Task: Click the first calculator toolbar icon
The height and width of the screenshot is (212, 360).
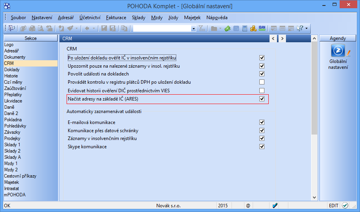Action: pos(236,28)
